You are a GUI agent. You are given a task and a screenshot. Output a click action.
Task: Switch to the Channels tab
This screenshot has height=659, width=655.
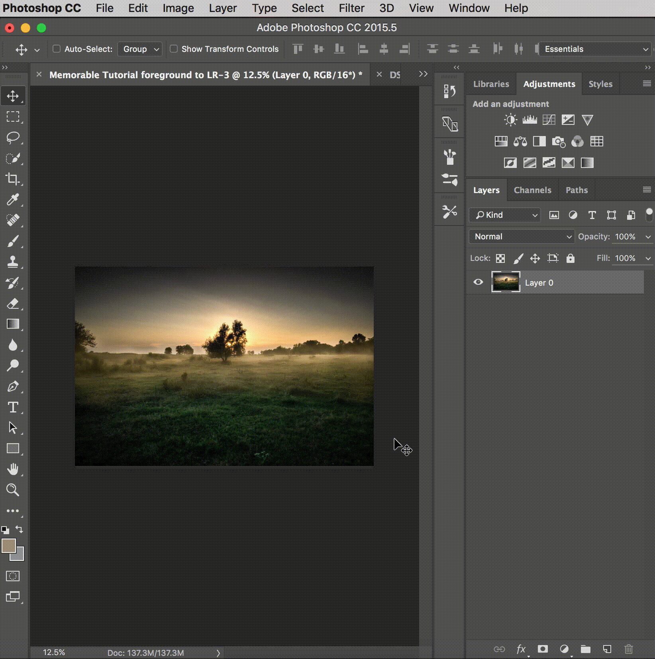[532, 190]
